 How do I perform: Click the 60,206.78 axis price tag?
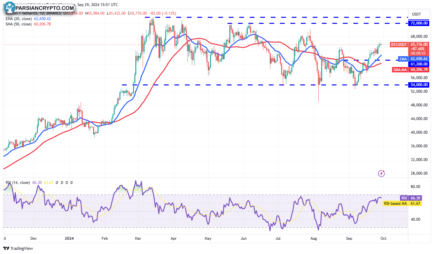(x=419, y=70)
